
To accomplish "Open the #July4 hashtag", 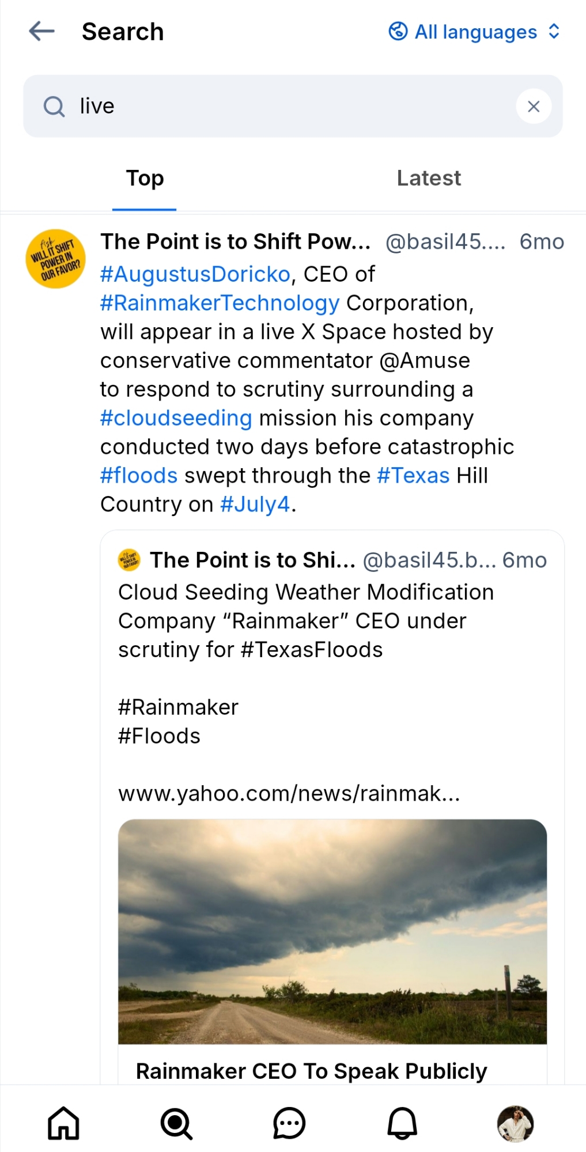I will pyautogui.click(x=255, y=505).
